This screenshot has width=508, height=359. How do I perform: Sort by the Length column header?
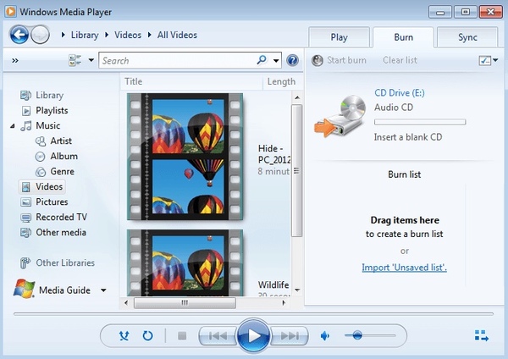pos(283,81)
